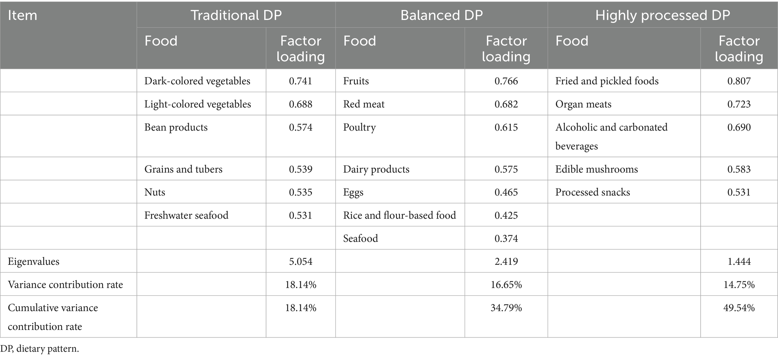Click the Balanced DP column header

(441, 15)
